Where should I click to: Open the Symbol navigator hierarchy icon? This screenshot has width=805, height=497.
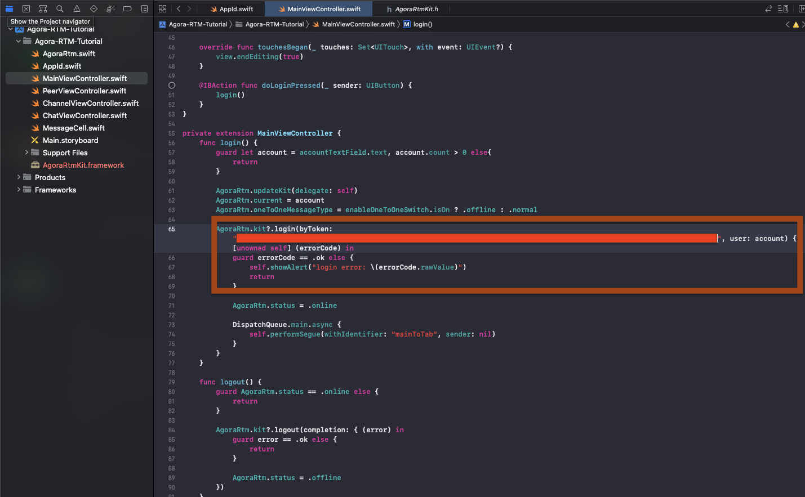click(43, 8)
